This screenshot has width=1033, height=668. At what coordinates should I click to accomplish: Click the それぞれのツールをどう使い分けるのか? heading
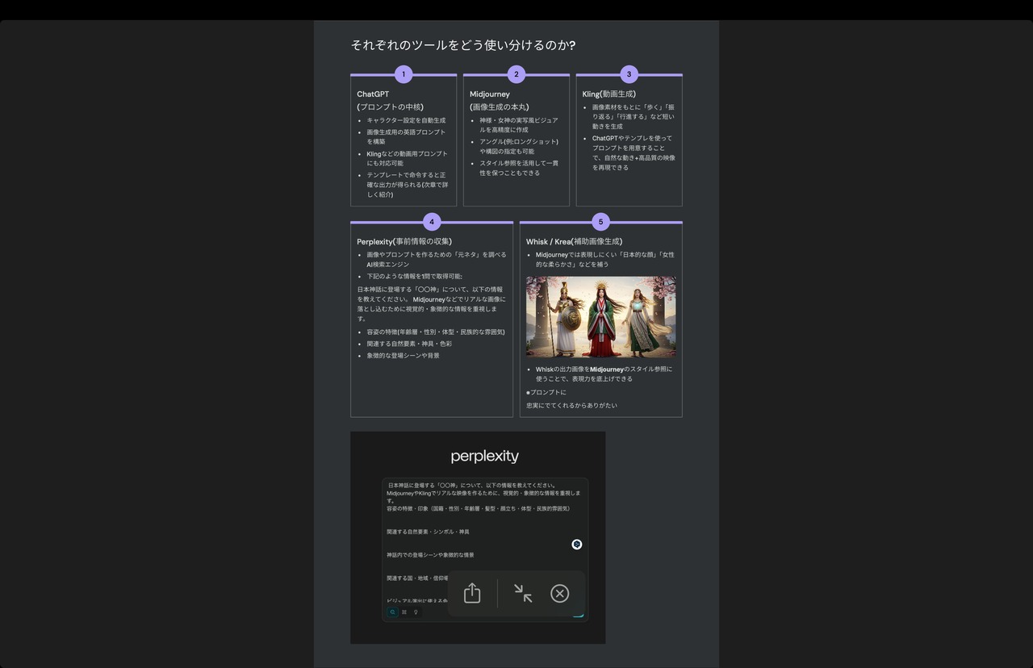[463, 45]
